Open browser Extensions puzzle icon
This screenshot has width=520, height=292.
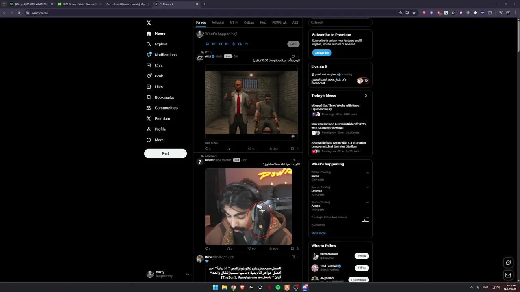tap(490, 13)
